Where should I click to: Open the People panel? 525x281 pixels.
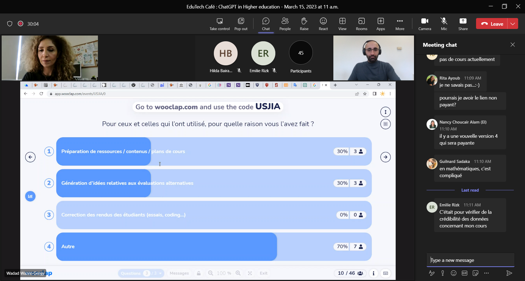click(285, 24)
